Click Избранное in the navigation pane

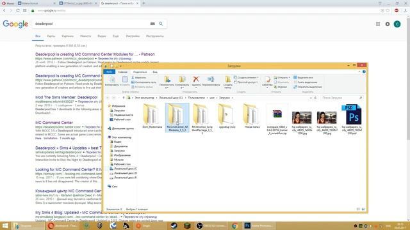click(119, 106)
